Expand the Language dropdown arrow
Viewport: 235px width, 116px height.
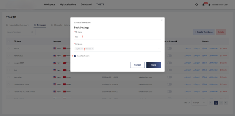click(158, 49)
